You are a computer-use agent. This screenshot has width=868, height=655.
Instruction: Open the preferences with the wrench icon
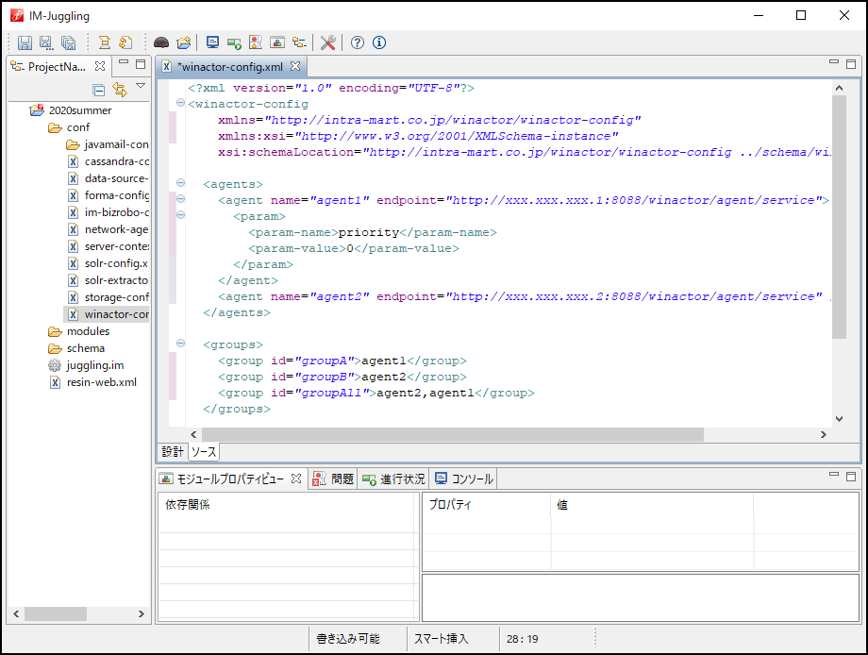[x=327, y=42]
